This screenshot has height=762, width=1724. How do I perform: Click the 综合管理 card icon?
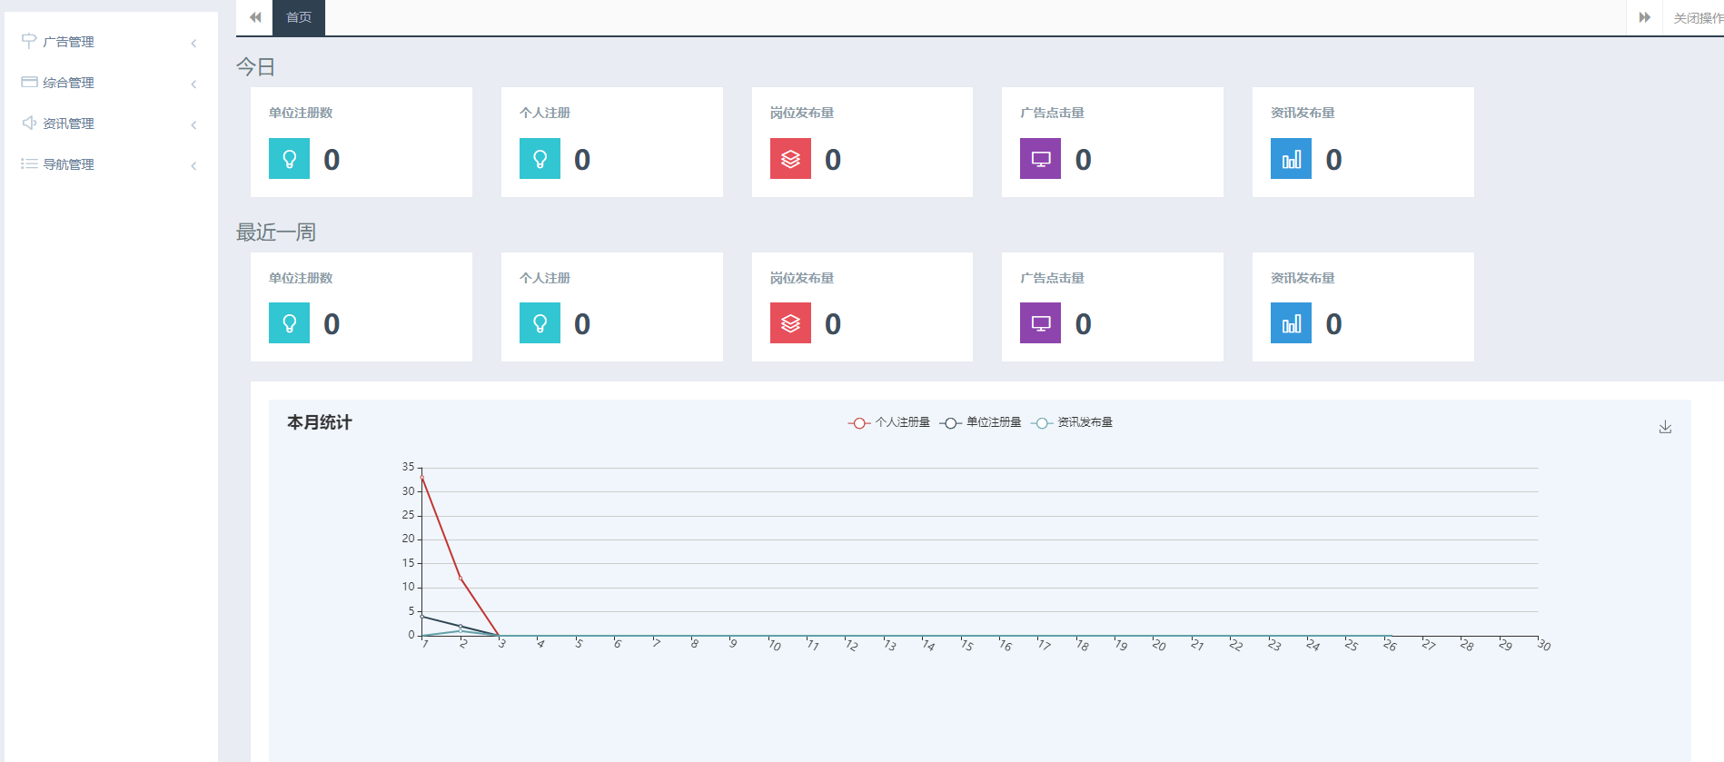[29, 82]
